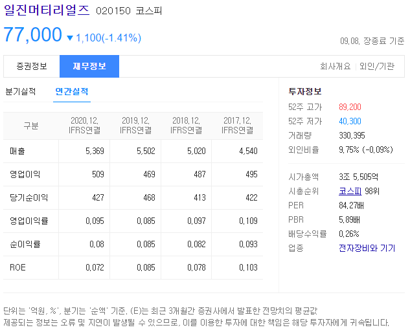Viewport: 410px width, 332px height.
Task: Switch to 분기실적 sub-tab
Action: tap(20, 91)
